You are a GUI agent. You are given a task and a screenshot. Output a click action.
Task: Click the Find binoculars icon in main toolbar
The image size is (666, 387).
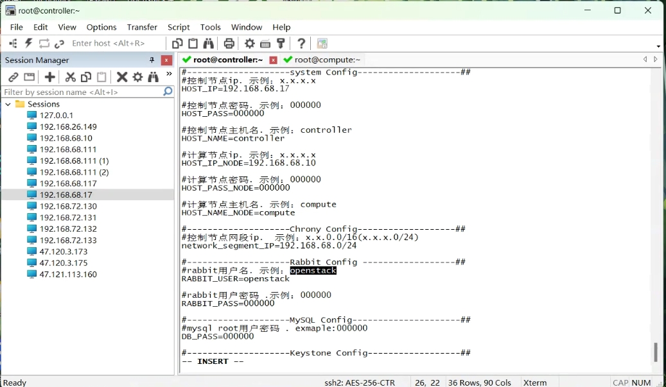[209, 44]
